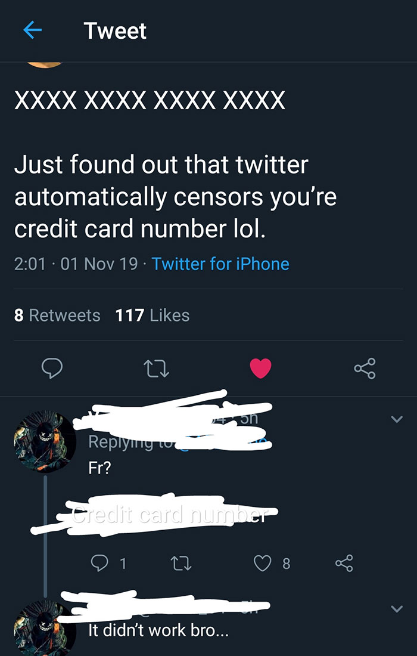Tap the back arrow to leave the tweet
Screen dimensions: 417x656
pos(33,31)
